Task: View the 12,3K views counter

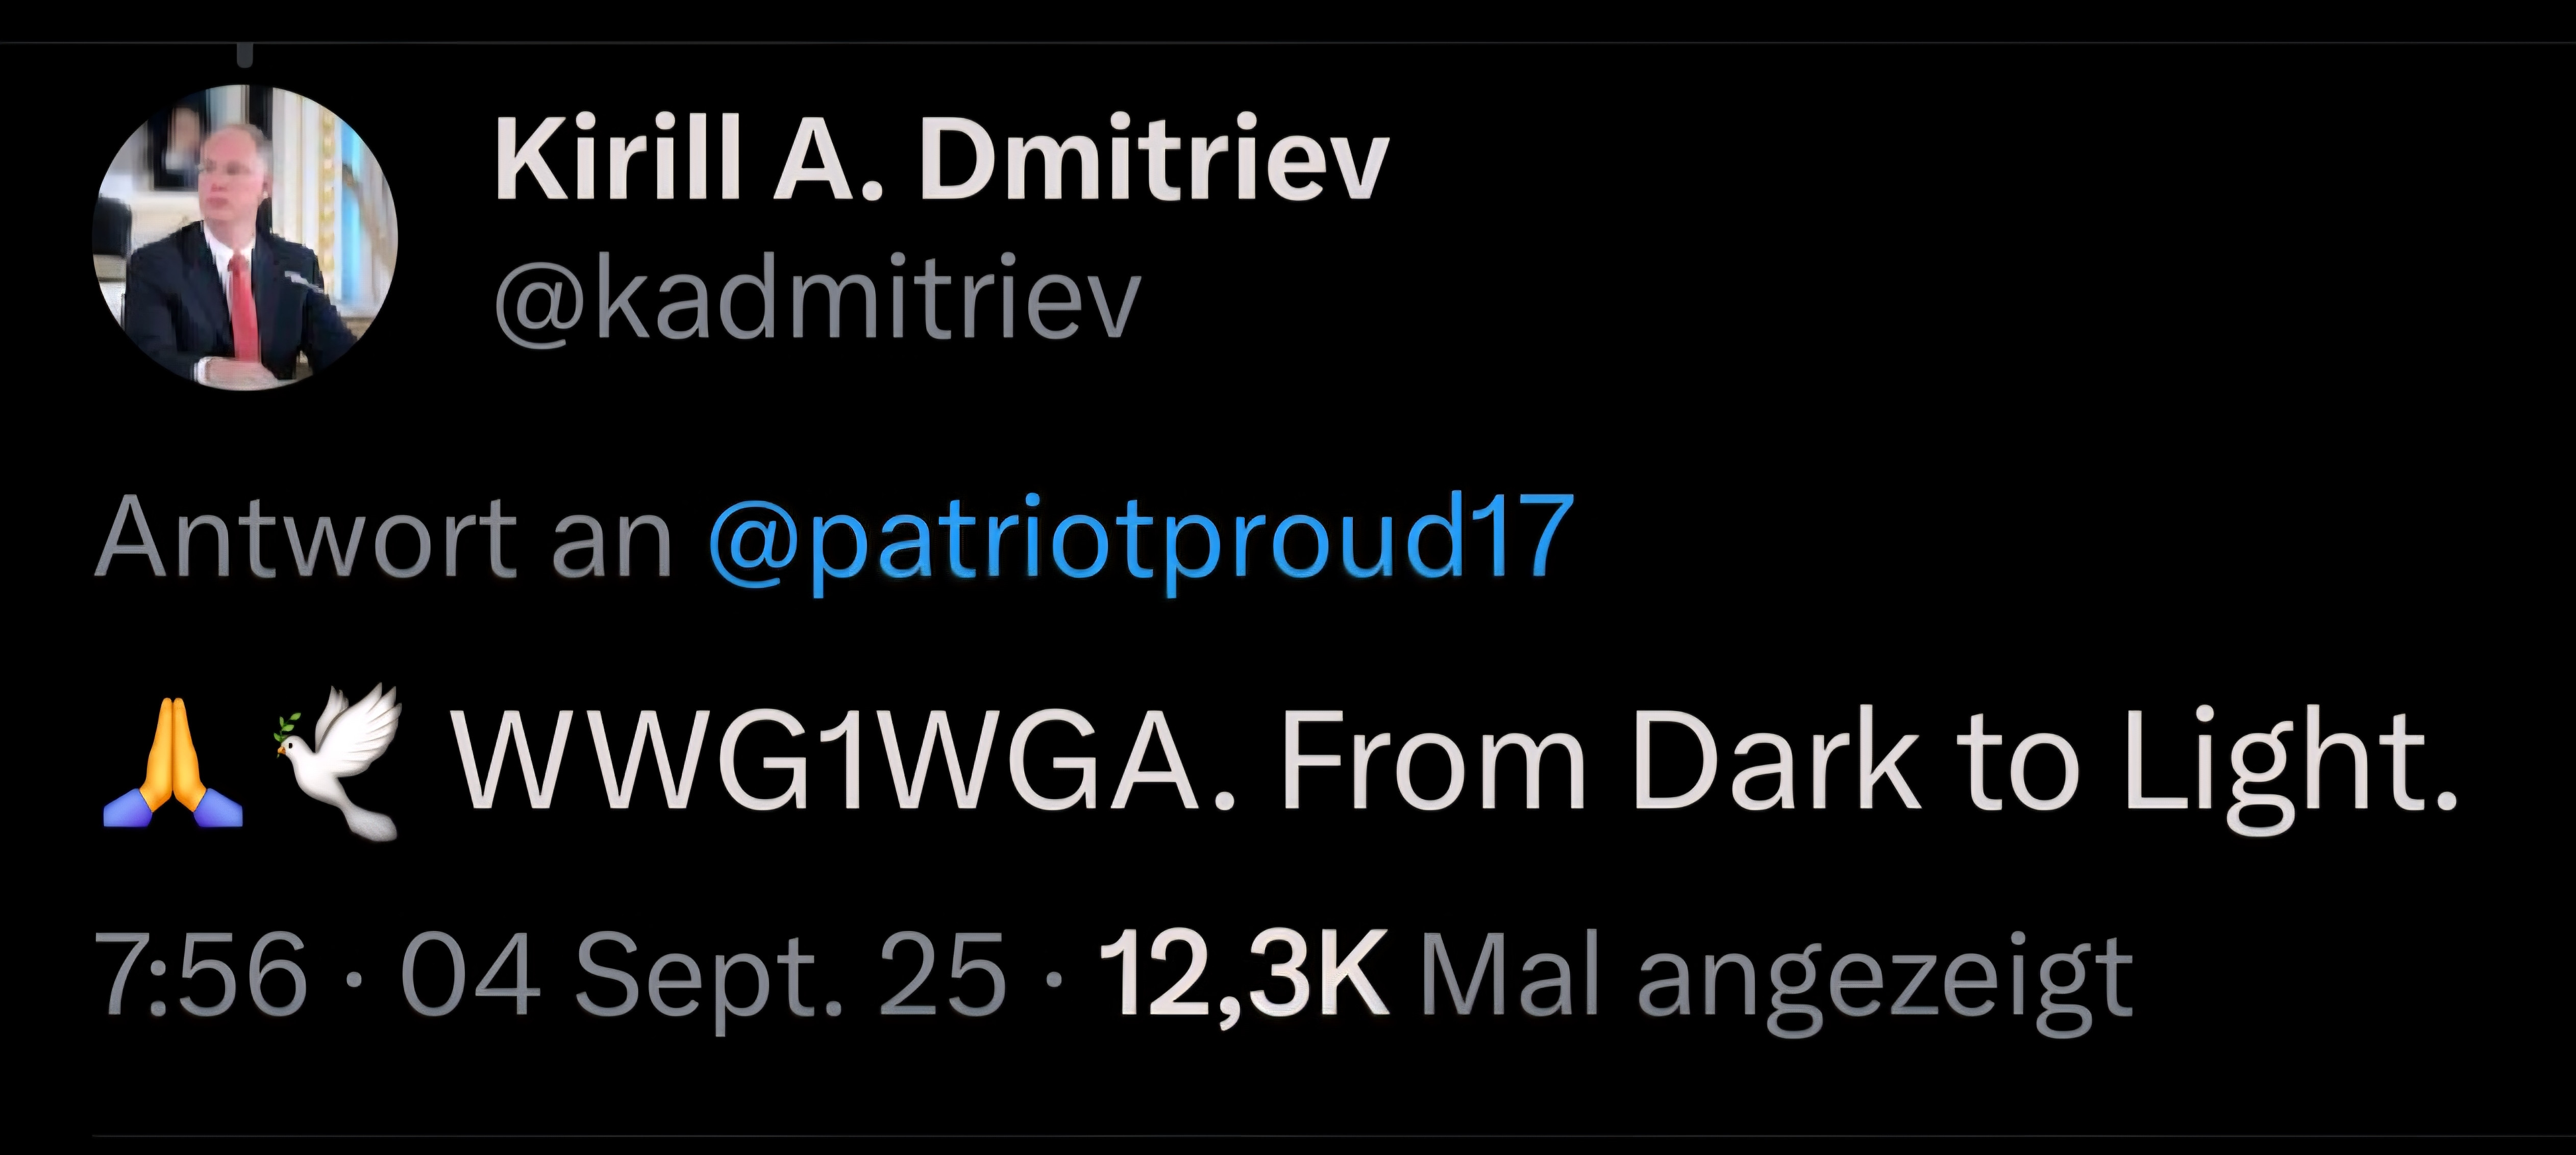Action: 1244,976
